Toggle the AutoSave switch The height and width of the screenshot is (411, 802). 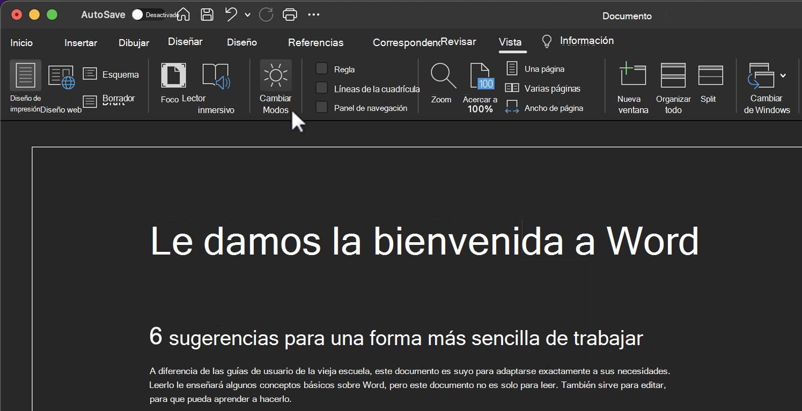(149, 15)
